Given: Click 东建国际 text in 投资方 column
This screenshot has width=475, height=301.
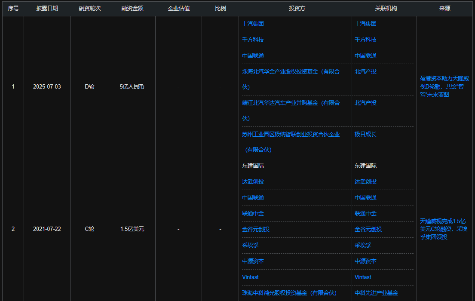Looking at the screenshot, I should point(253,166).
